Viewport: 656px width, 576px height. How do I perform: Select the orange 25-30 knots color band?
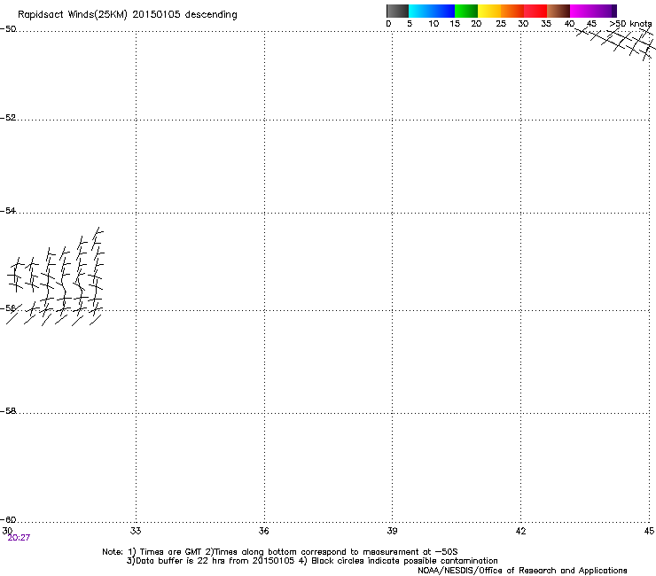pos(512,11)
